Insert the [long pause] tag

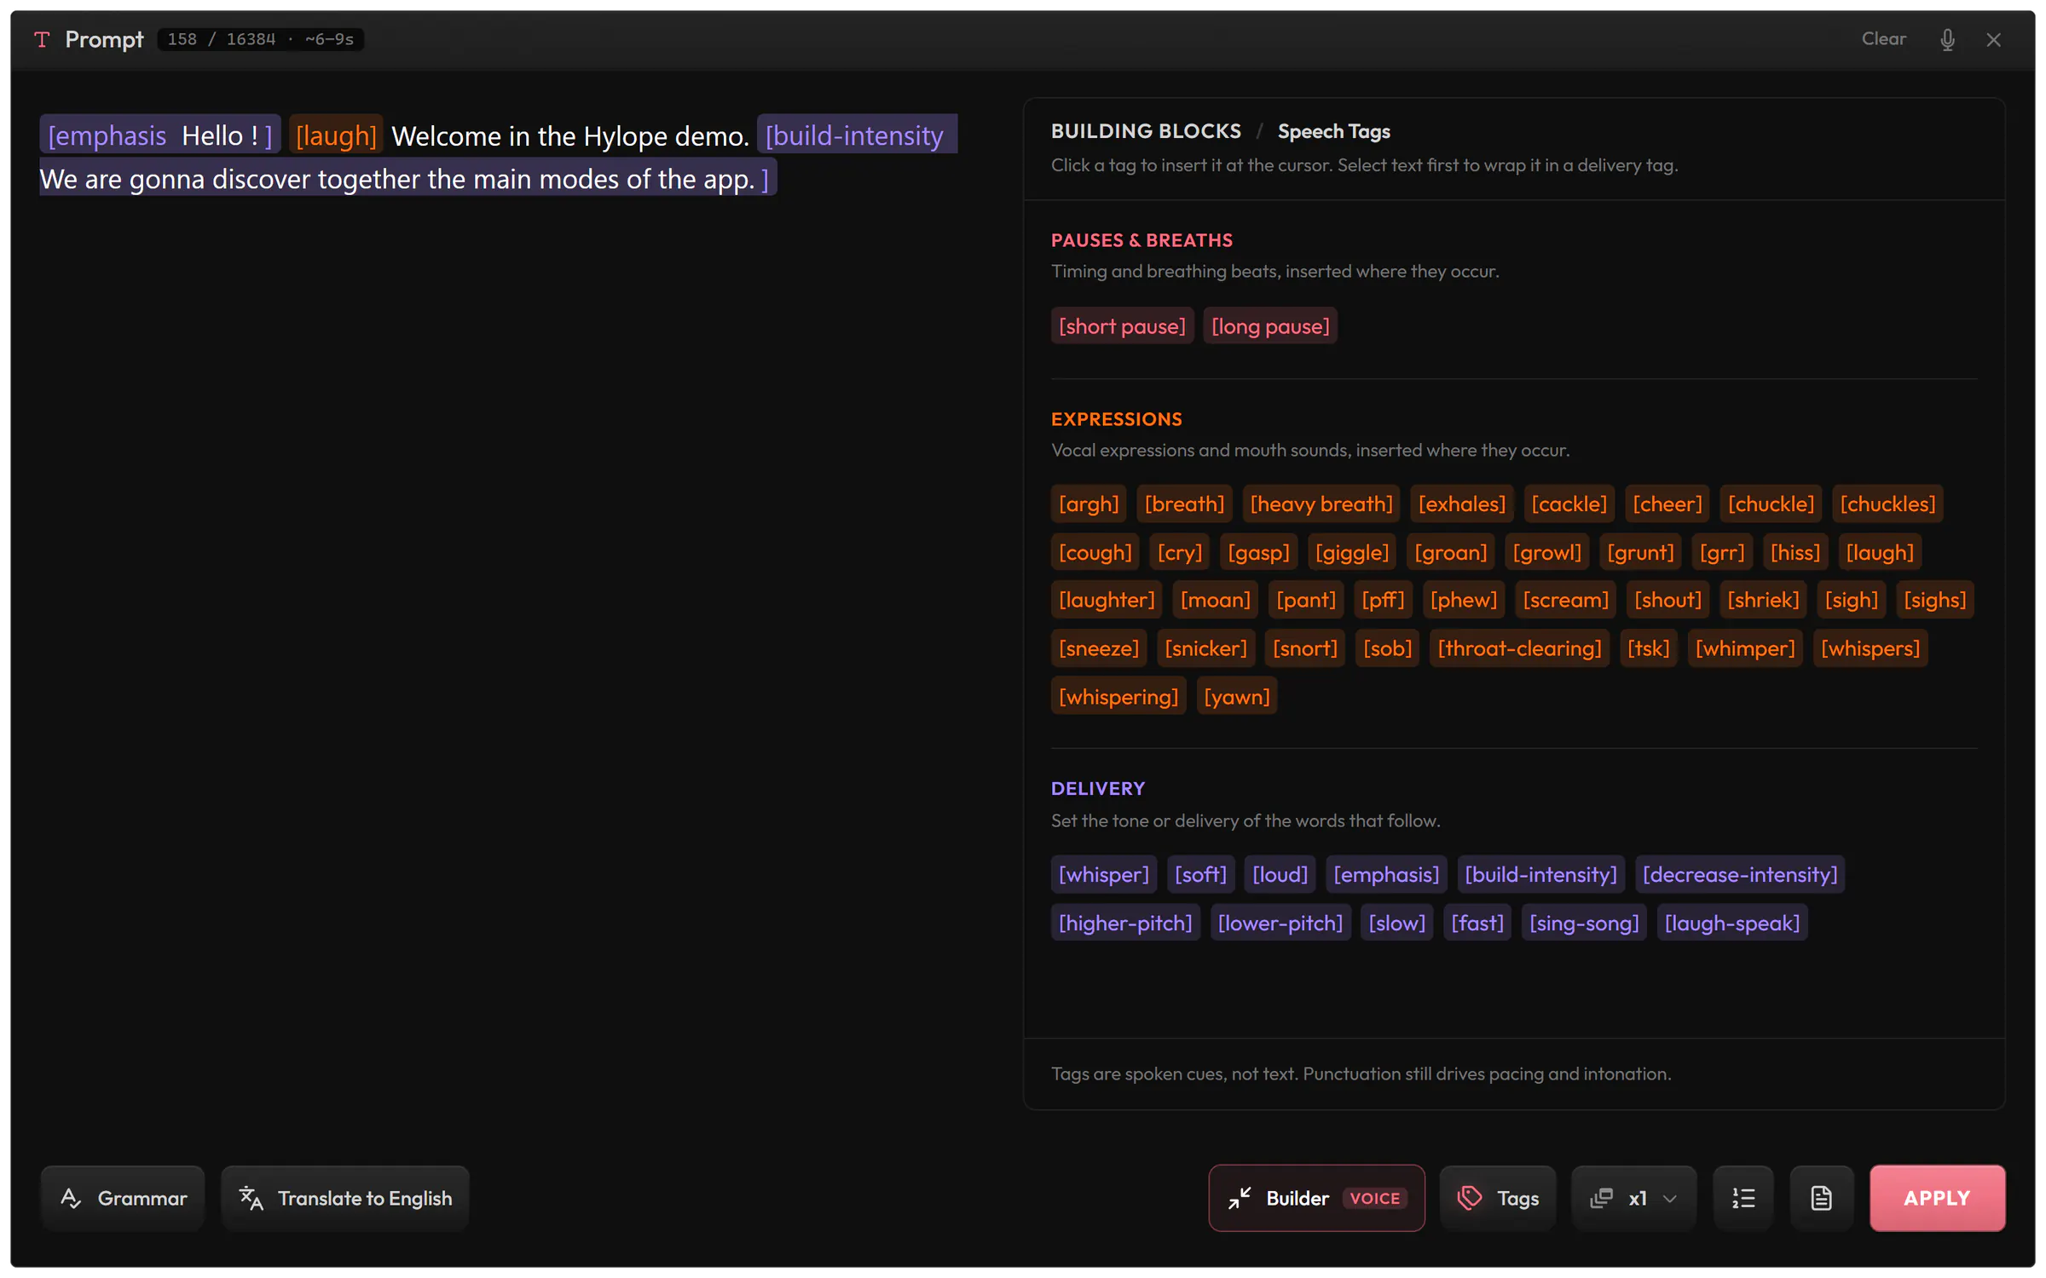(x=1270, y=326)
